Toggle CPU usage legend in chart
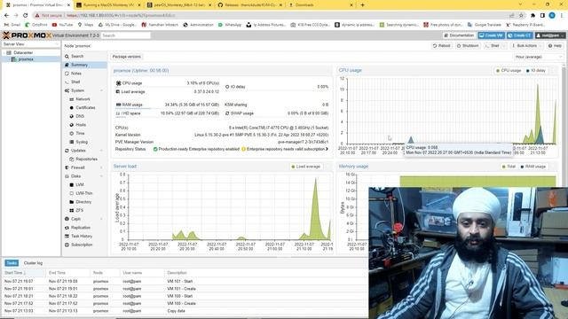This screenshot has height=319, width=568. [x=509, y=71]
